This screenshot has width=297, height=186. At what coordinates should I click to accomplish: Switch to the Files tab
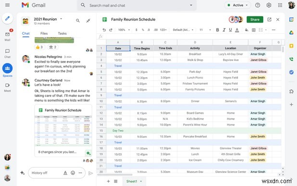pos(44,33)
